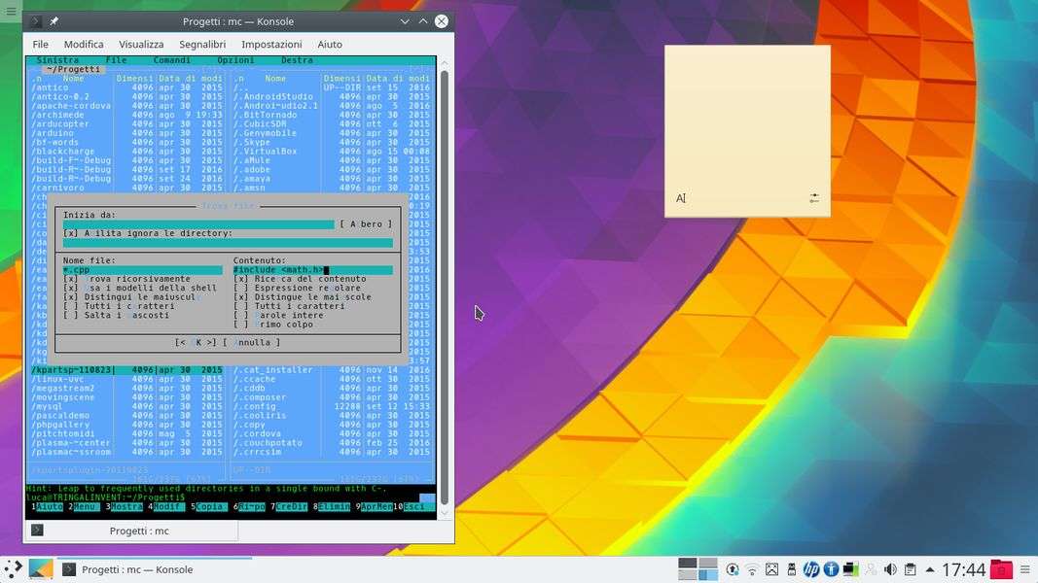Enable 'Salta i nascosti' checkbox
The height and width of the screenshot is (583, 1038).
pyautogui.click(x=70, y=316)
